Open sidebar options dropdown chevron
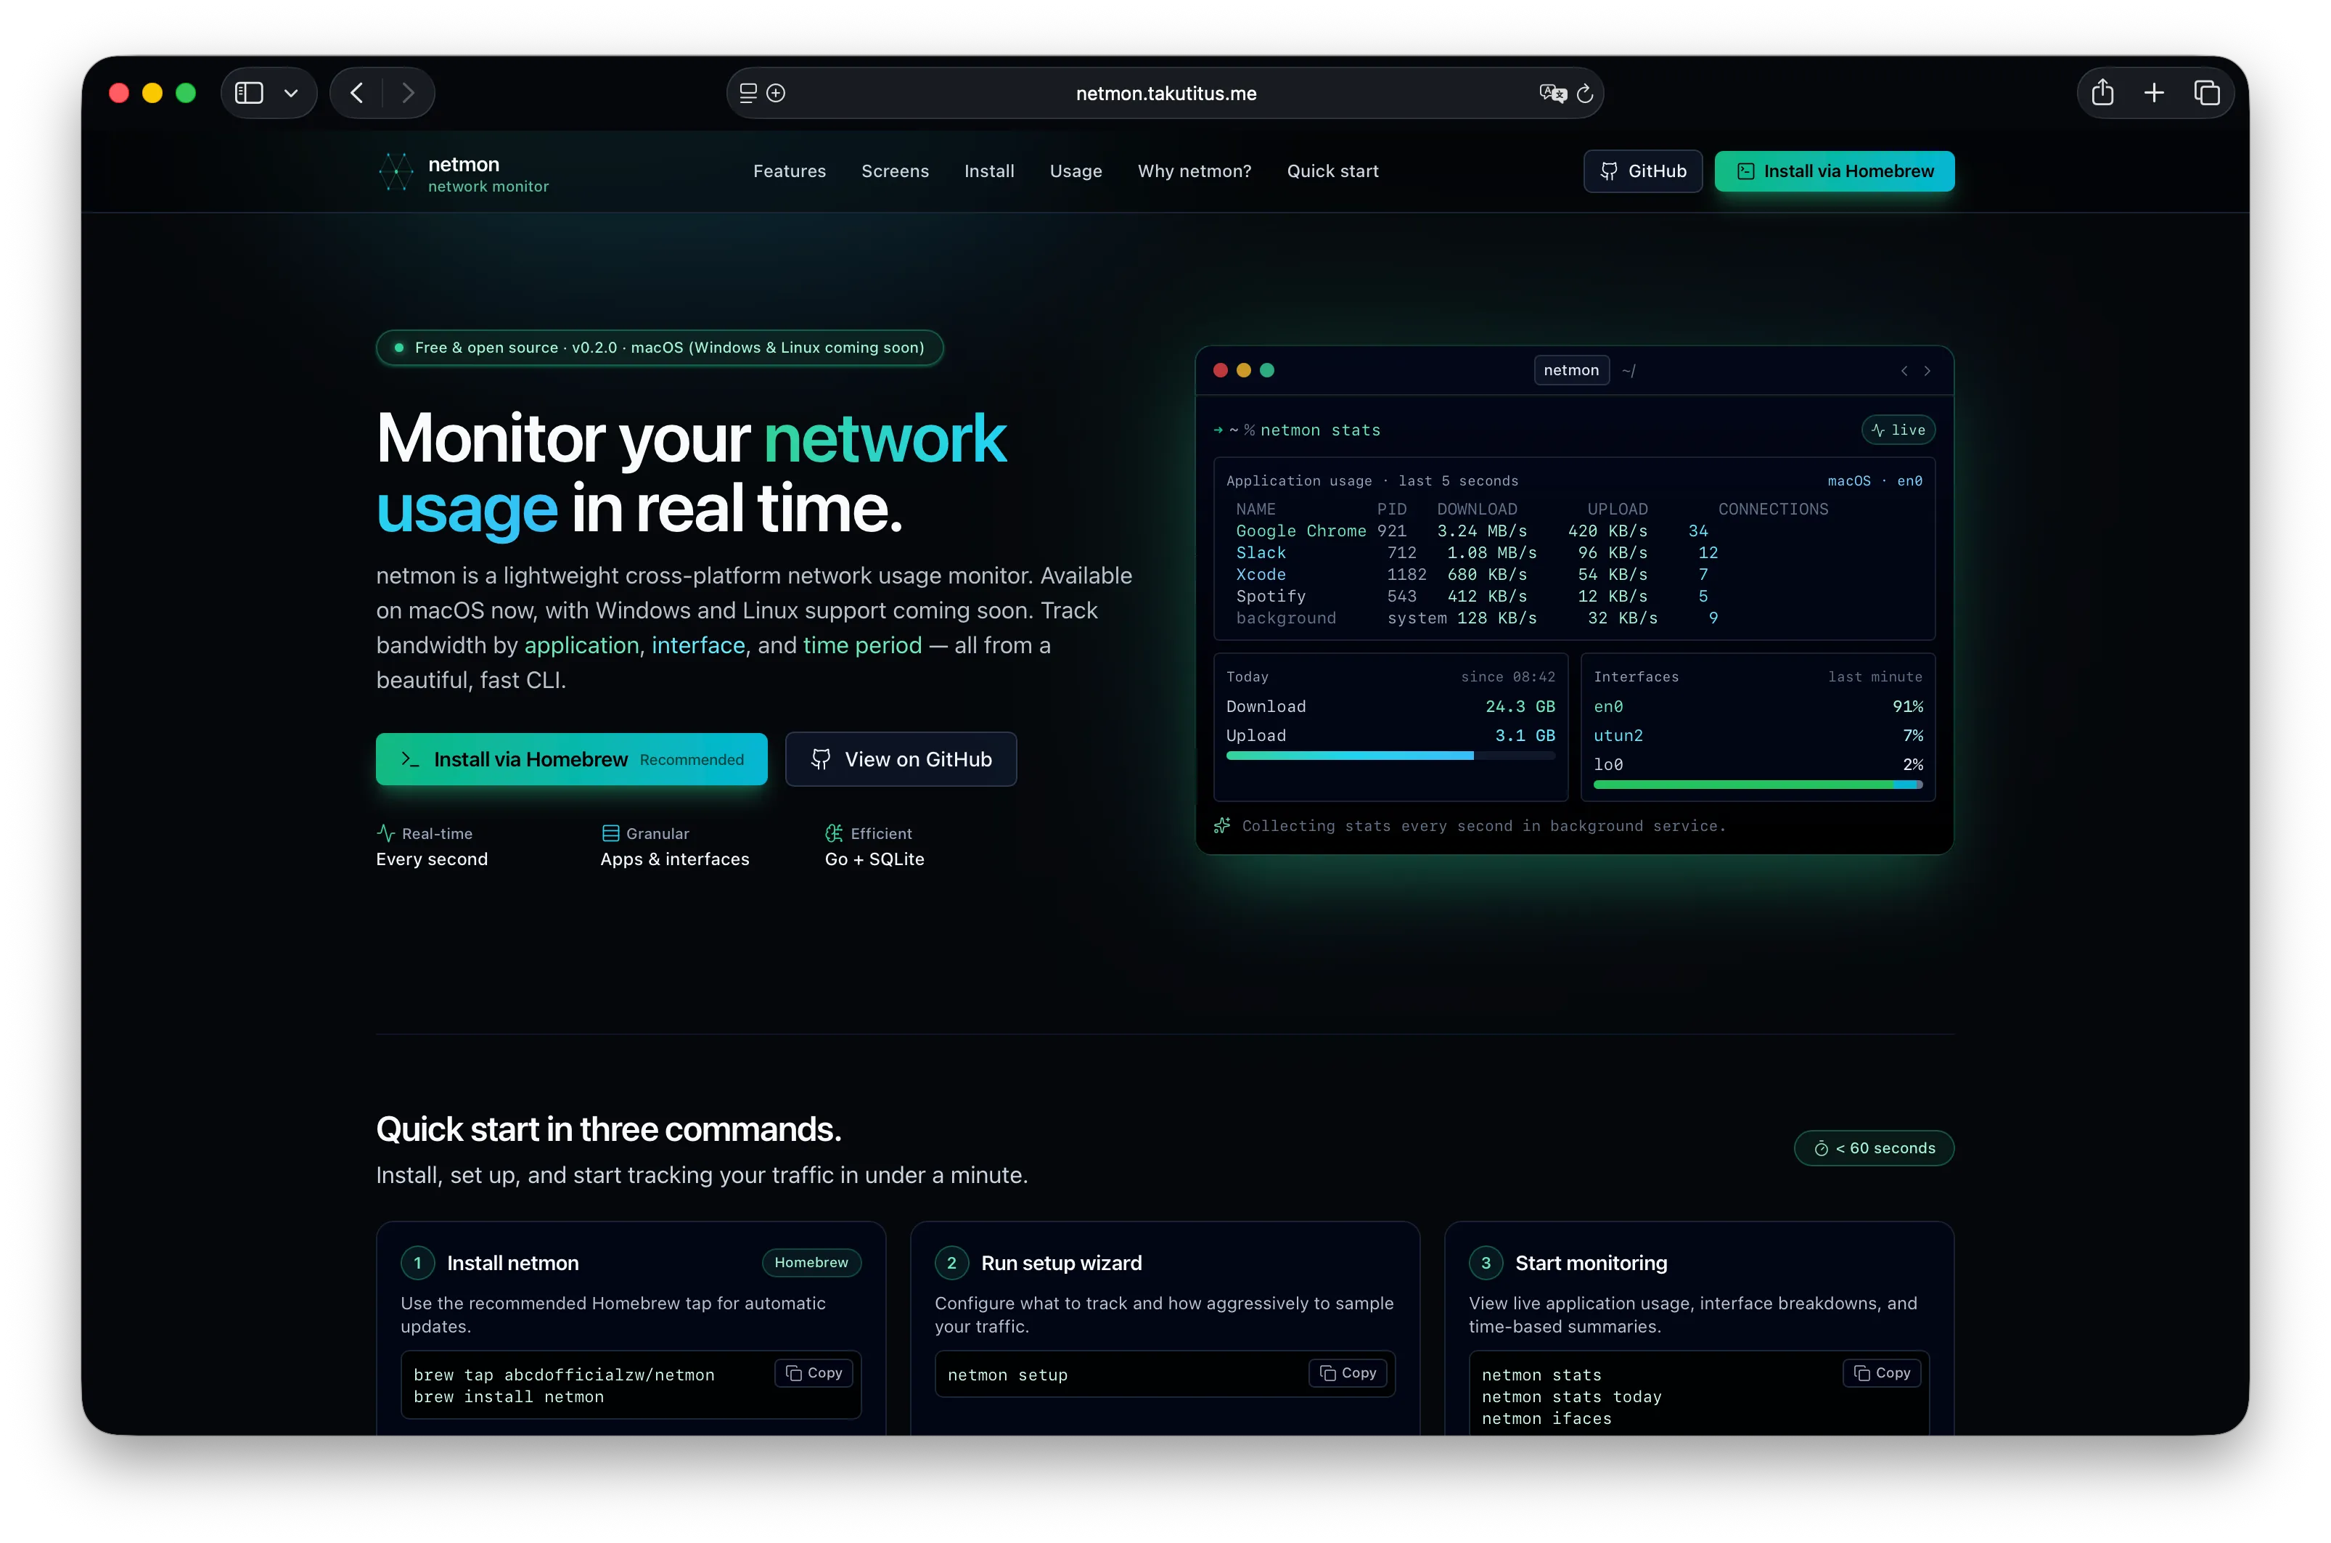Viewport: 2331px width, 1543px height. (291, 94)
